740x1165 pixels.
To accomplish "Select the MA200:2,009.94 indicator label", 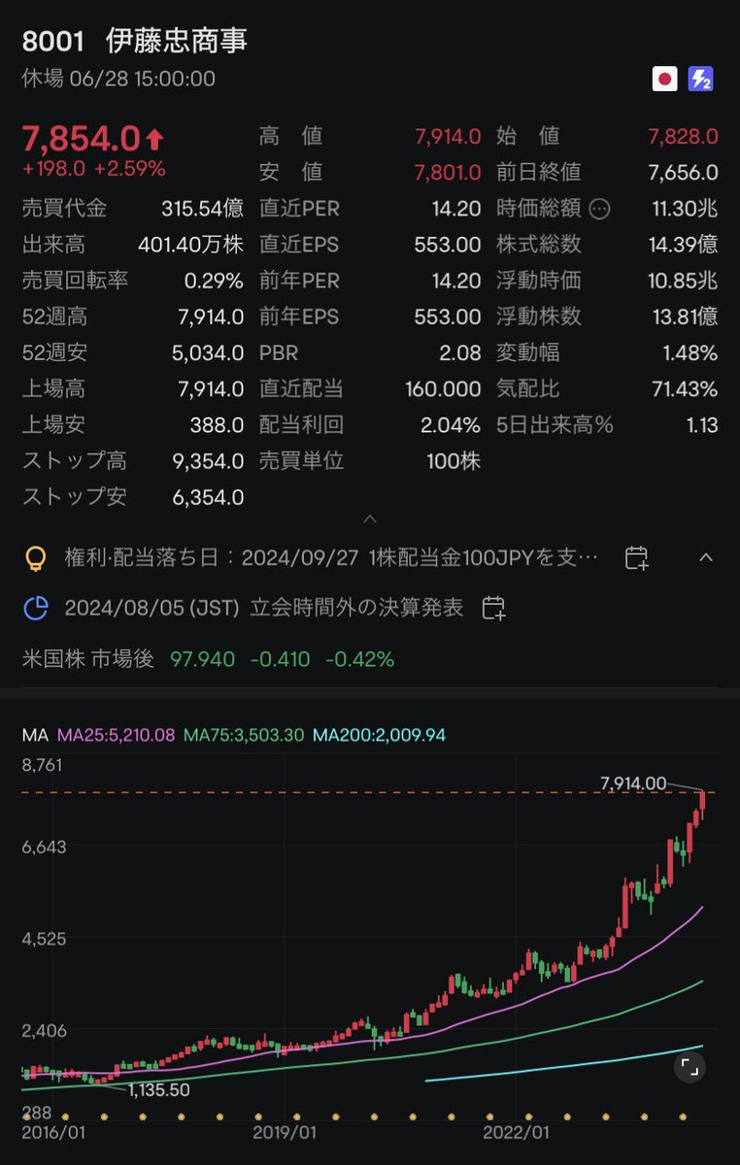I will click(x=378, y=735).
